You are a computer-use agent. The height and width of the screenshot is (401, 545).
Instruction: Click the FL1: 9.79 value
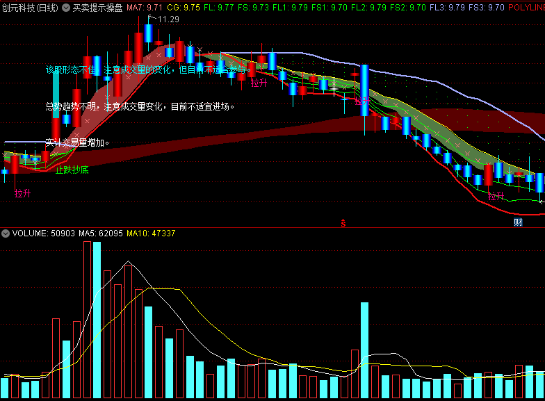coord(291,7)
